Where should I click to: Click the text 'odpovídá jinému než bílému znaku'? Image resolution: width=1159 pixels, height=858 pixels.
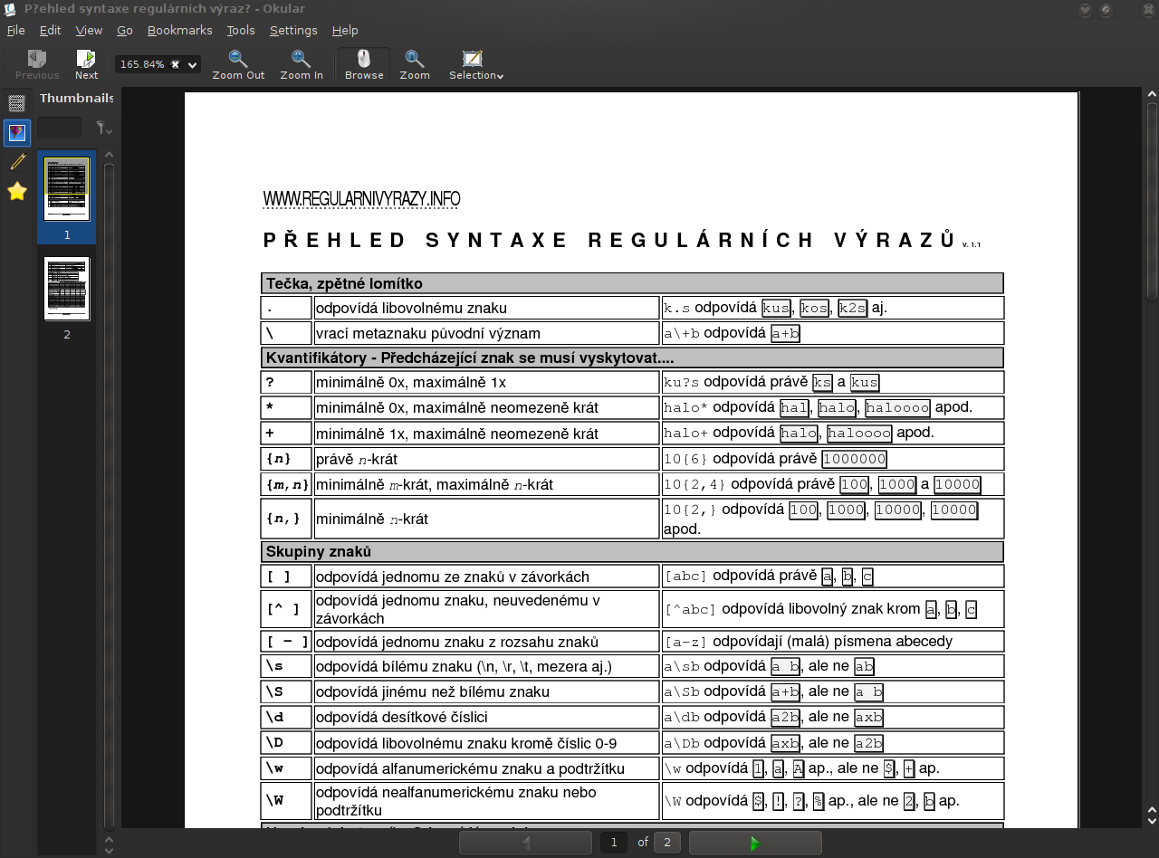433,691
